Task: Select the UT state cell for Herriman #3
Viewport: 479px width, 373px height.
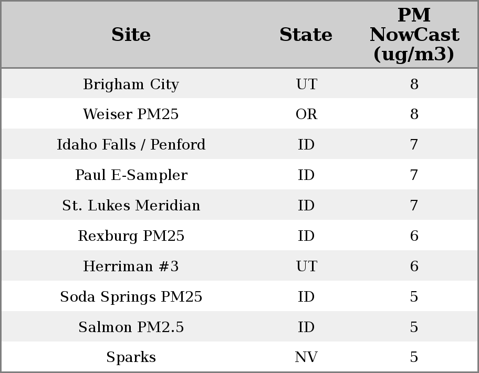Action: coord(306,267)
